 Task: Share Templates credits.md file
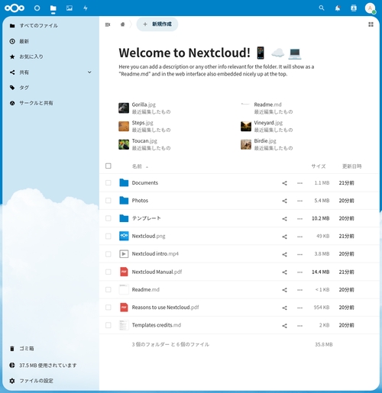[x=284, y=326]
